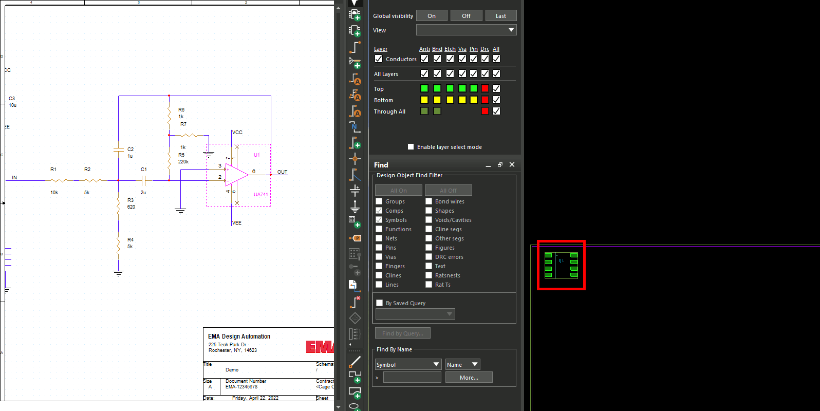Image resolution: width=820 pixels, height=411 pixels.
Task: Select the Place Power symbol tool
Action: (x=355, y=191)
